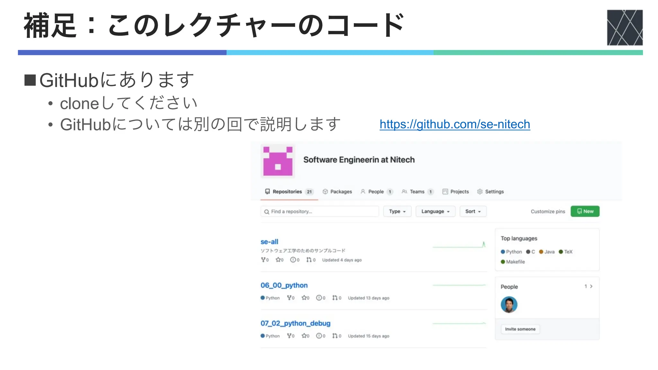Image resolution: width=658 pixels, height=370 pixels.
Task: Click the "Software Engineerin at Nitech" title
Action: (x=359, y=160)
